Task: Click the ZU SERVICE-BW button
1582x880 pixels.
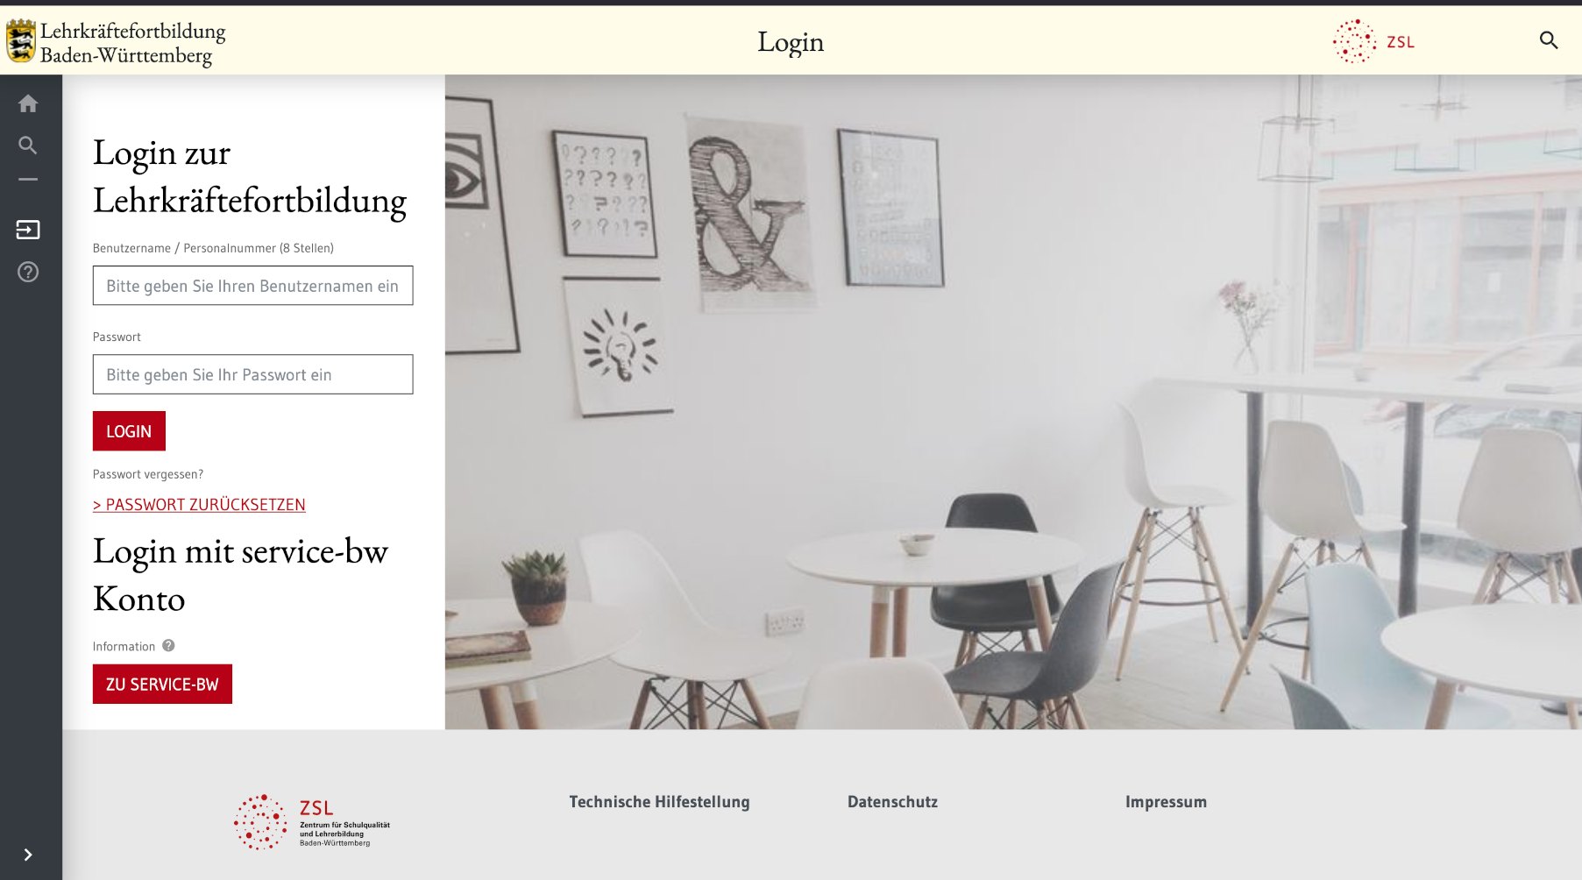Action: pyautogui.click(x=162, y=684)
